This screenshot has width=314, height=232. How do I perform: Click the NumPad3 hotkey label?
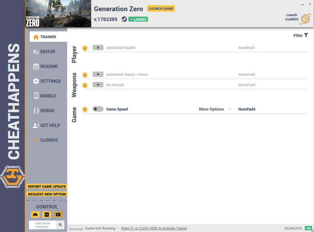[247, 85]
